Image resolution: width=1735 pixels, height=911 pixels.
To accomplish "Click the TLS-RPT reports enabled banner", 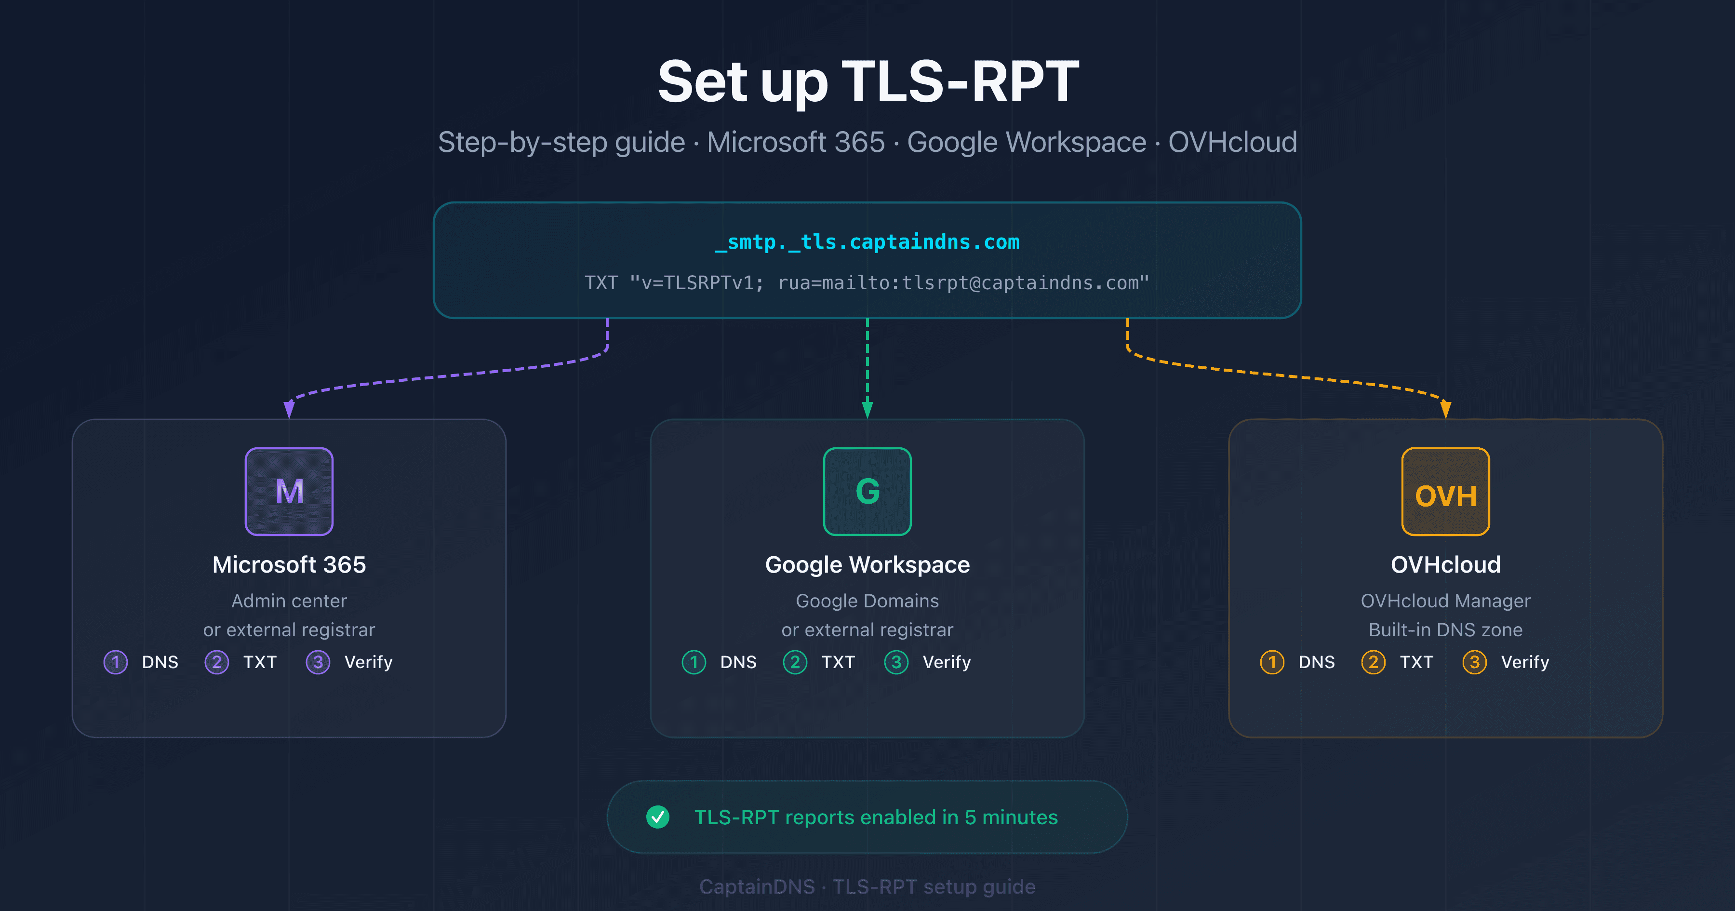I will pos(867,817).
